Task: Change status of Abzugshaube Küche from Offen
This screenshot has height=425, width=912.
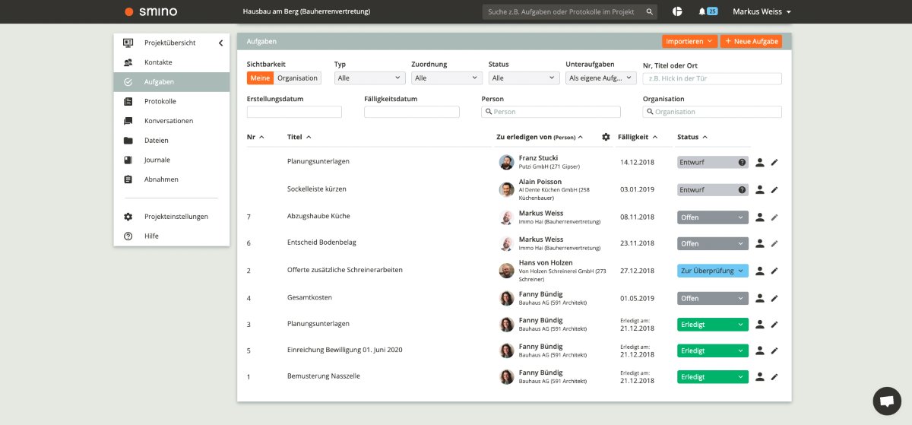Action: pos(713,217)
